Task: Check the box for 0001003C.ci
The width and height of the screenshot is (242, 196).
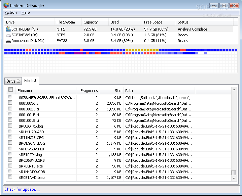Action: tap(10, 102)
